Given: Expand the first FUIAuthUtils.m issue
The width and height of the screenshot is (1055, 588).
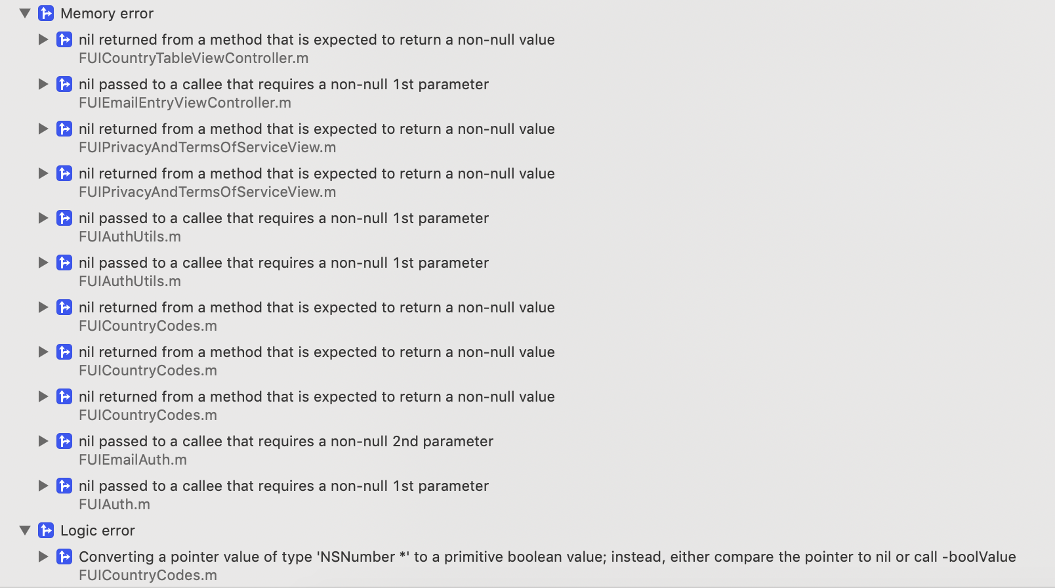Looking at the screenshot, I should 43,218.
